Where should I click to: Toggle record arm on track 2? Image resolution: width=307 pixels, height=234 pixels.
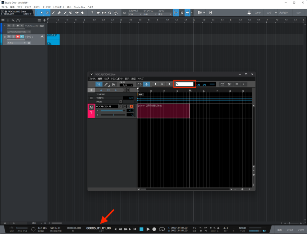click(x=18, y=37)
